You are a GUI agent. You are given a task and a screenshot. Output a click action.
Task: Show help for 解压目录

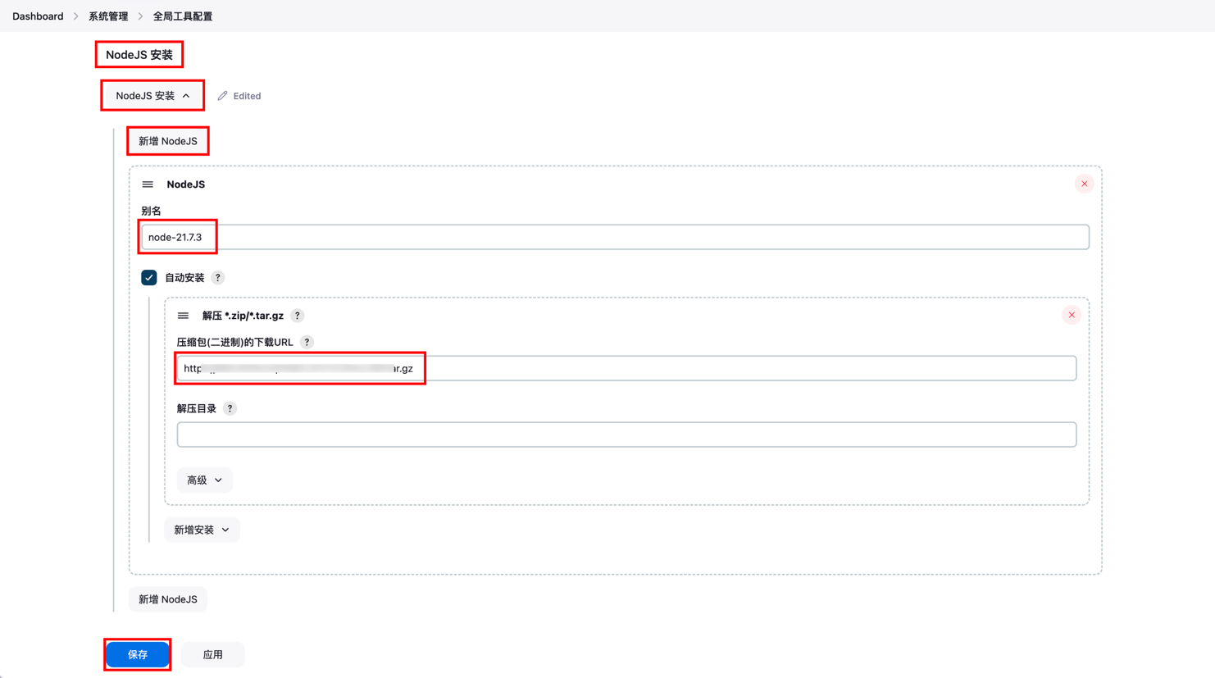[230, 408]
